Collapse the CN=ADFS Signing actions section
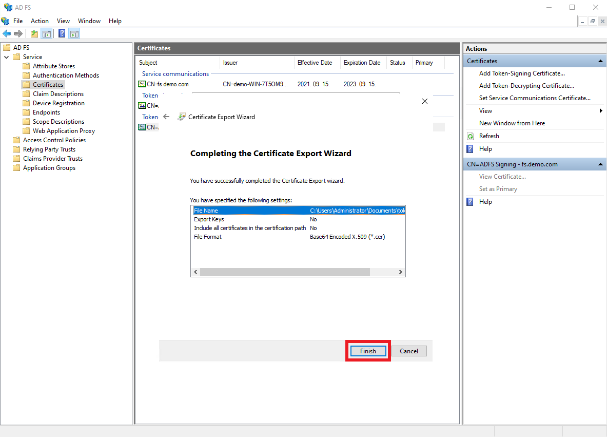The image size is (607, 437). (601, 164)
